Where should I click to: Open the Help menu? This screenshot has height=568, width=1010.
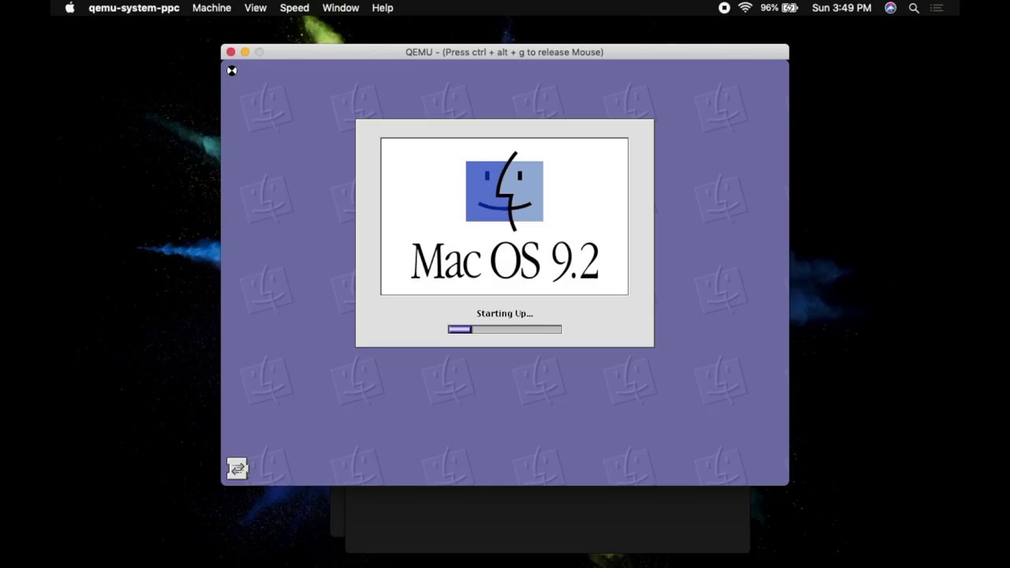coord(383,8)
